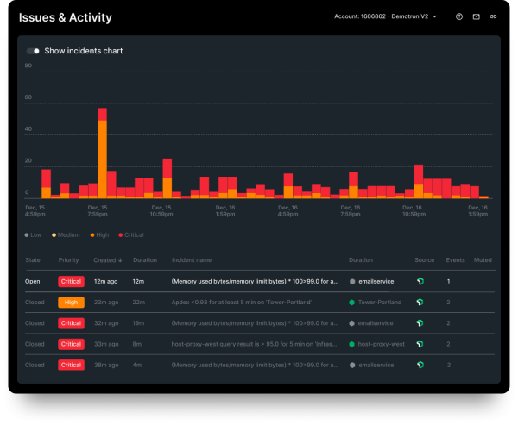Click source icon in host-proxy-west row
This screenshot has height=425, width=518.
tap(420, 344)
